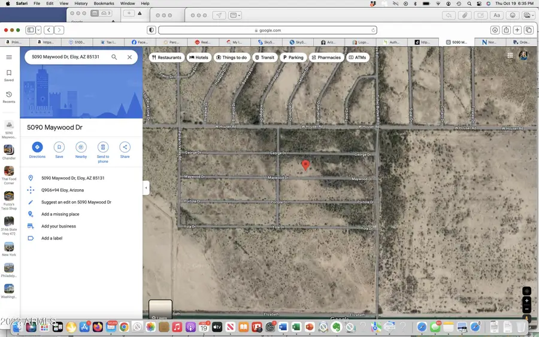Open header fields dropdown in Mail window
The height and width of the screenshot is (337, 539).
click(x=235, y=15)
